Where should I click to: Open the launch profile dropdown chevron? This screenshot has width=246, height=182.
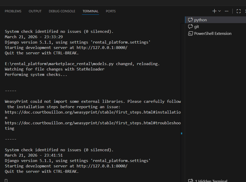pos(220,11)
